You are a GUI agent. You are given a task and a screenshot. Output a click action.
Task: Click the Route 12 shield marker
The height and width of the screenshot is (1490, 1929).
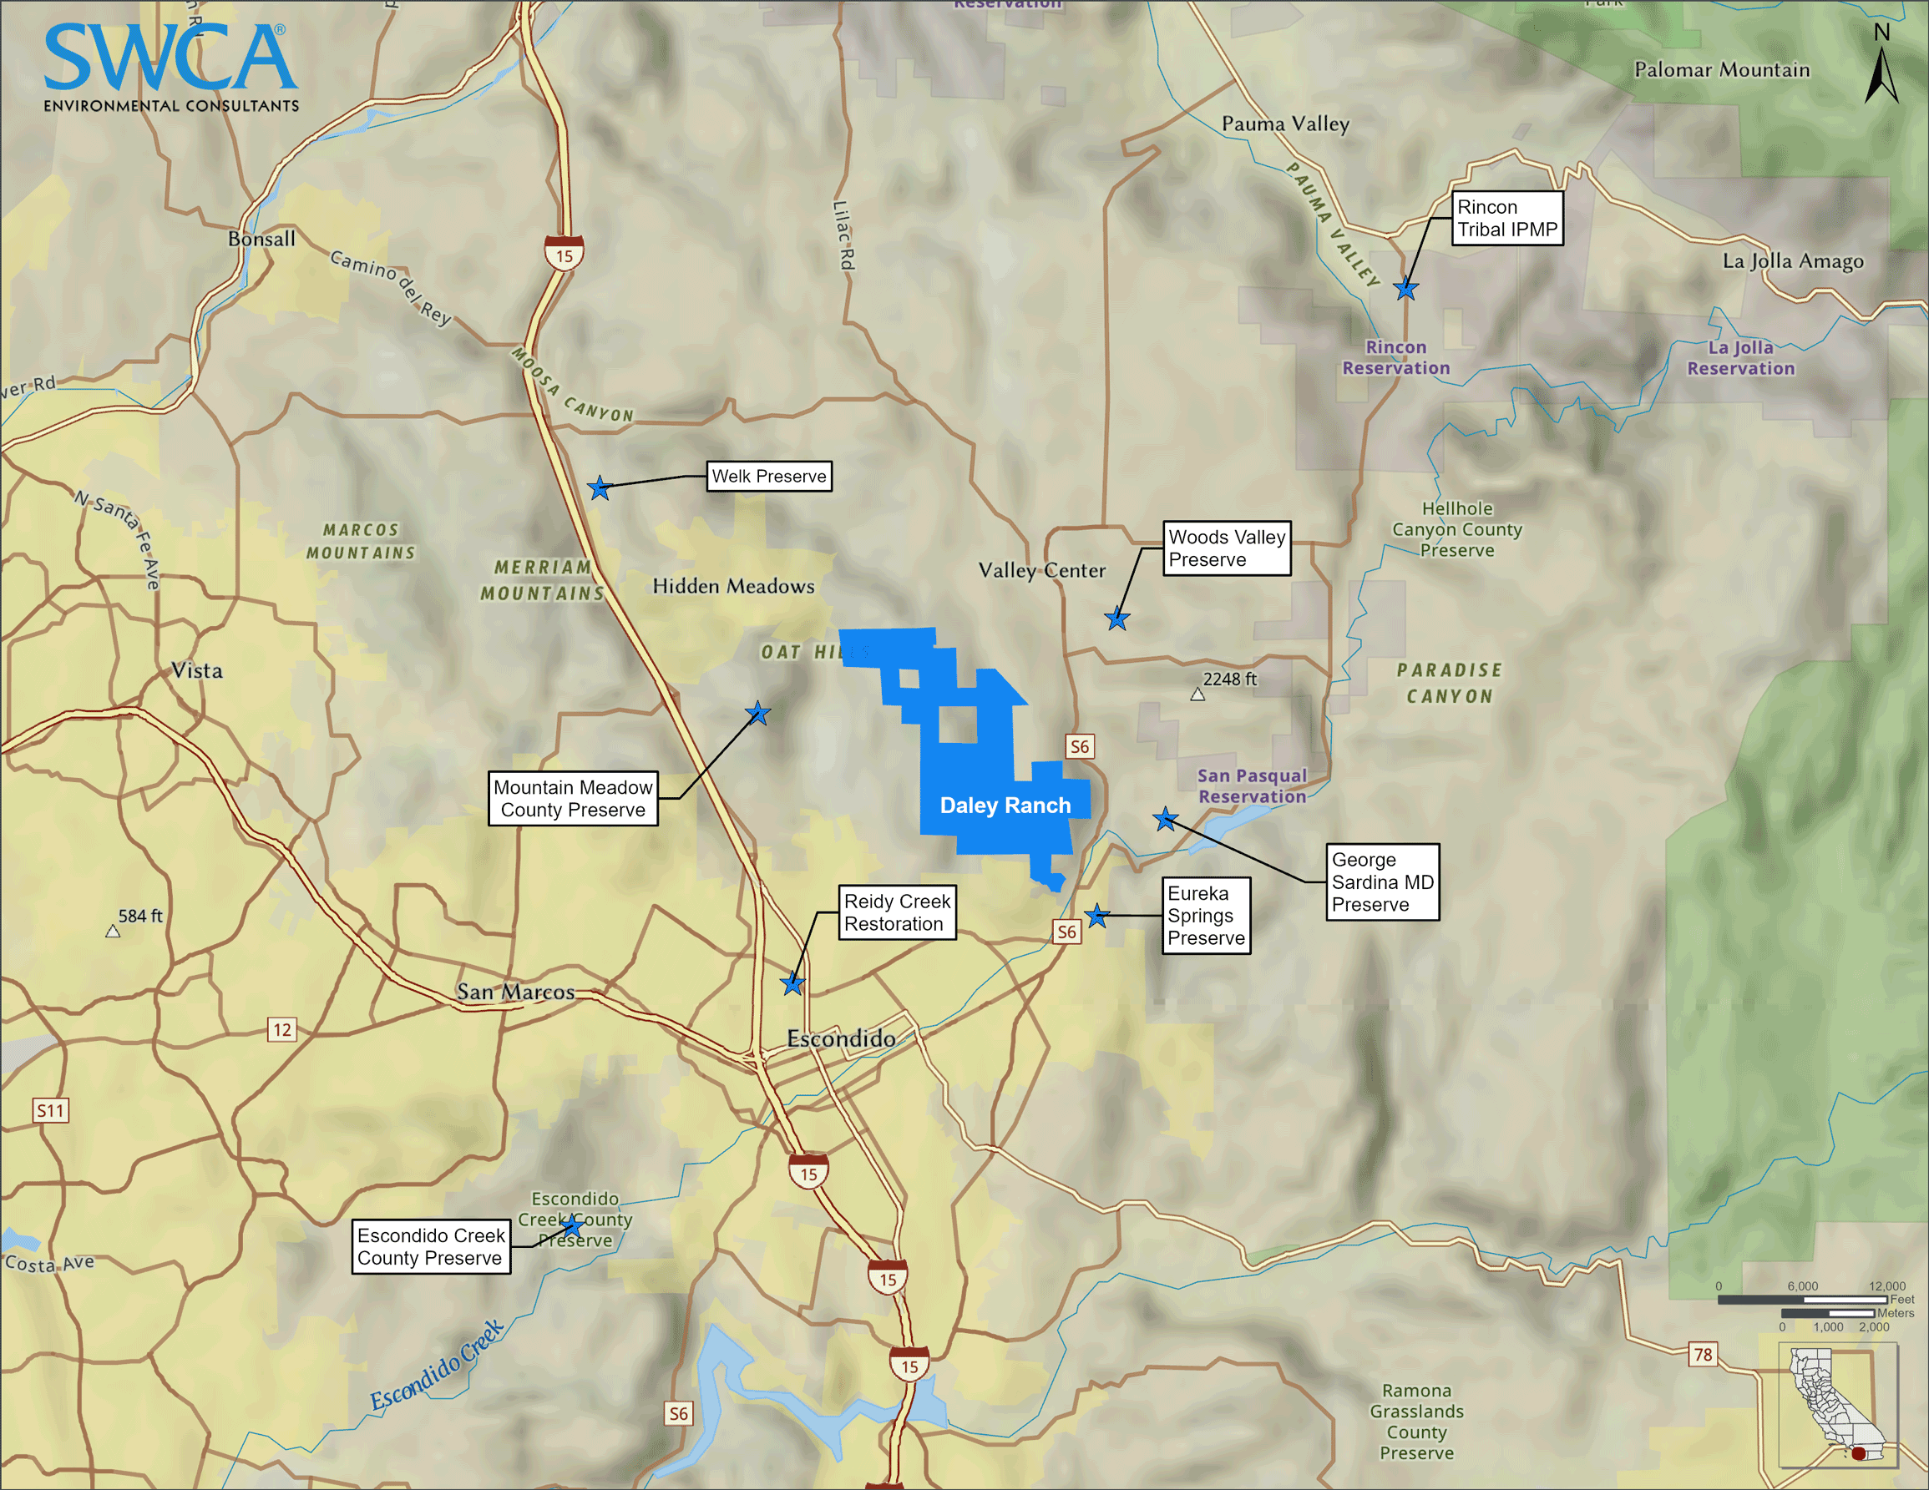[x=281, y=1029]
